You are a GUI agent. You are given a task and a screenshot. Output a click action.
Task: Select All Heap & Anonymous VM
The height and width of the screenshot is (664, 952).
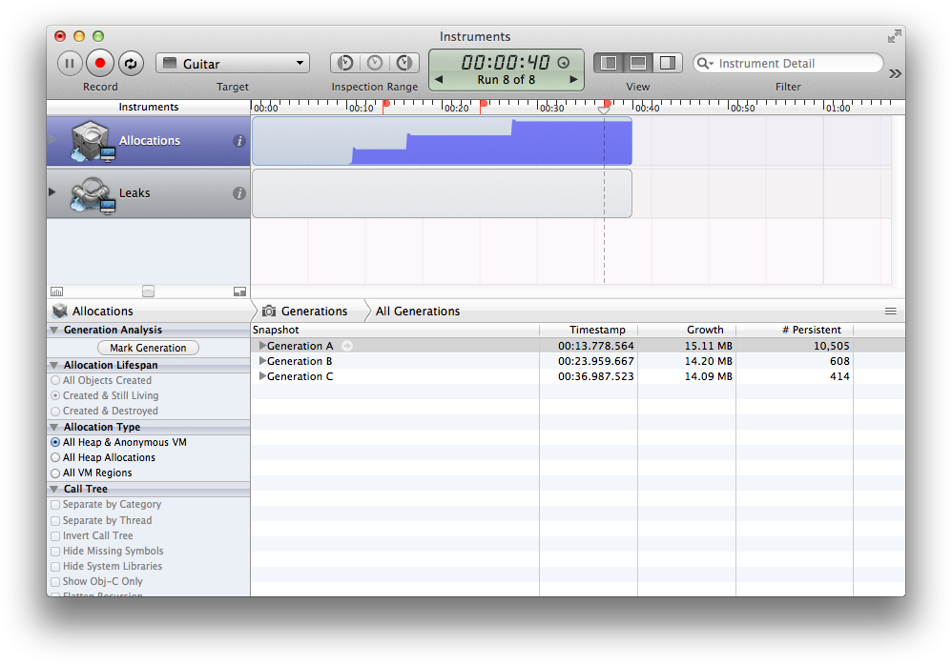56,443
